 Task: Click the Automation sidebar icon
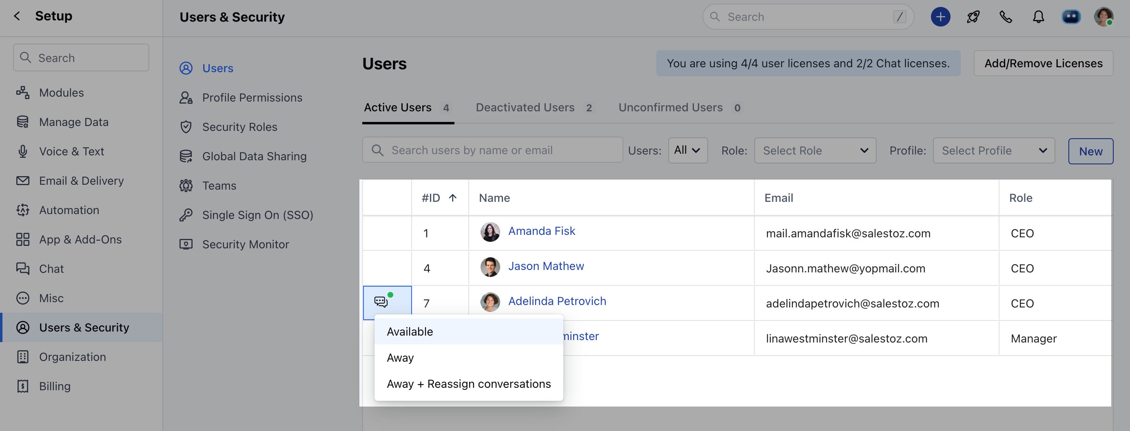pyautogui.click(x=23, y=210)
